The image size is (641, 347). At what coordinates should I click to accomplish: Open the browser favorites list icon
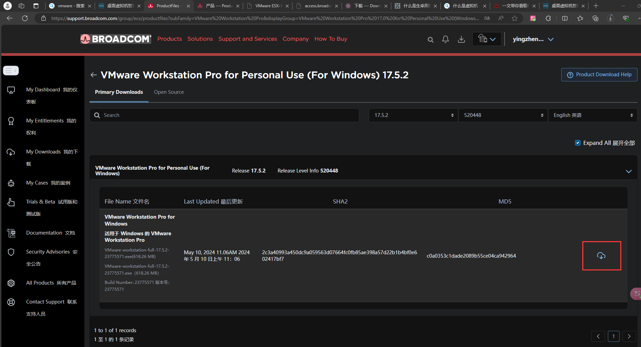click(x=580, y=18)
